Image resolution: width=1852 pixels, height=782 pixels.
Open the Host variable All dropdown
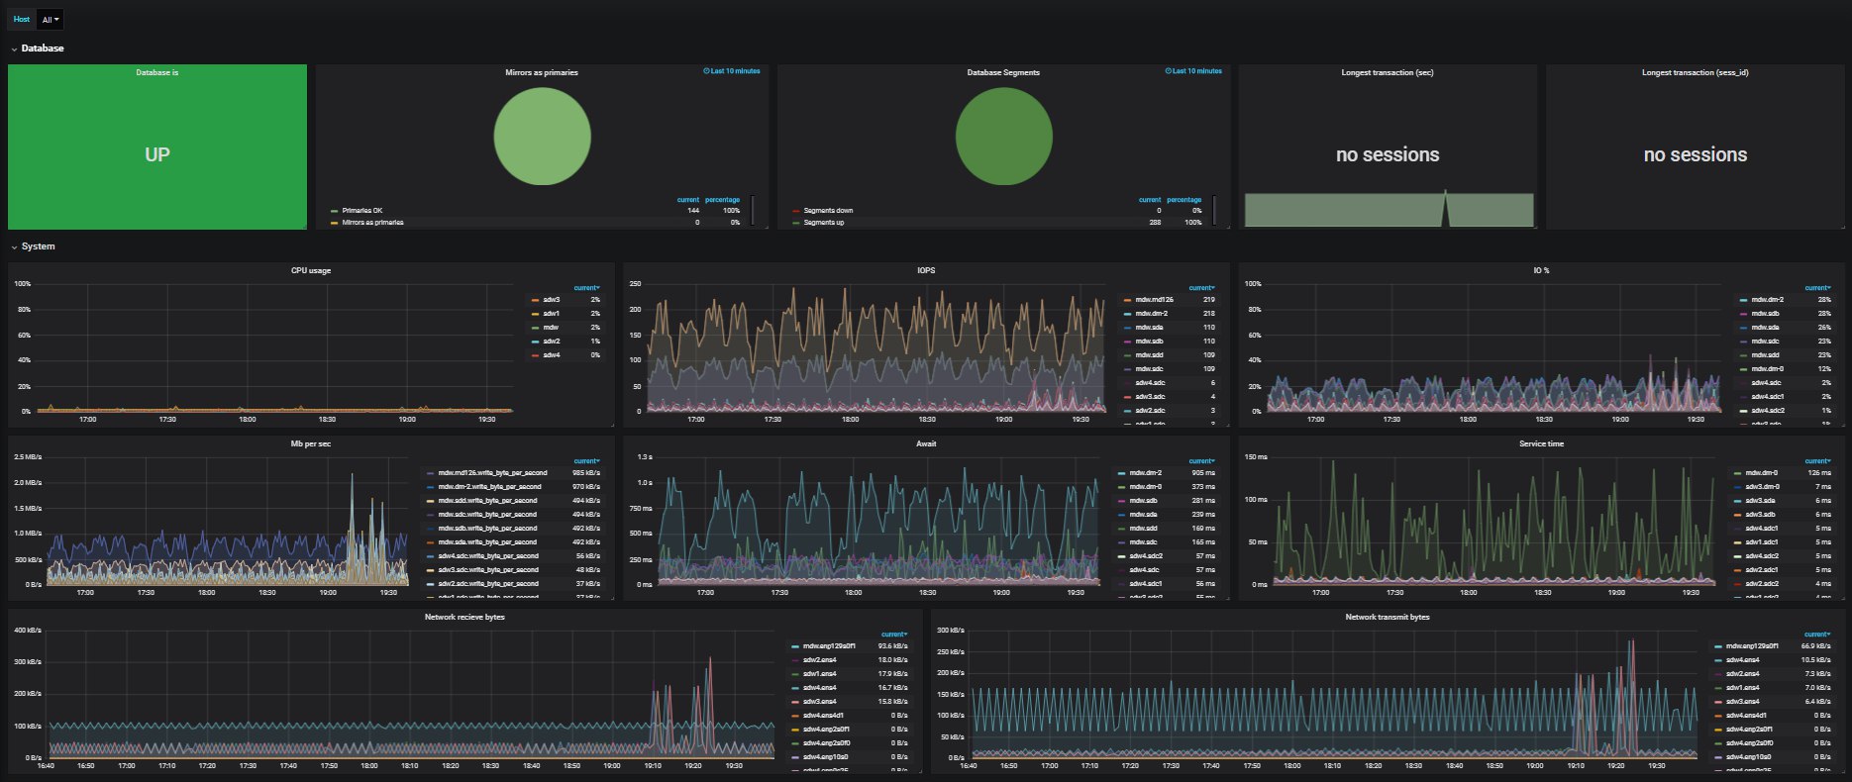[x=51, y=20]
